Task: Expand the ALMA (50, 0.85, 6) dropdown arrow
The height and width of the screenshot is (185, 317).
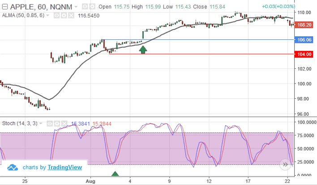Action: click(48, 15)
